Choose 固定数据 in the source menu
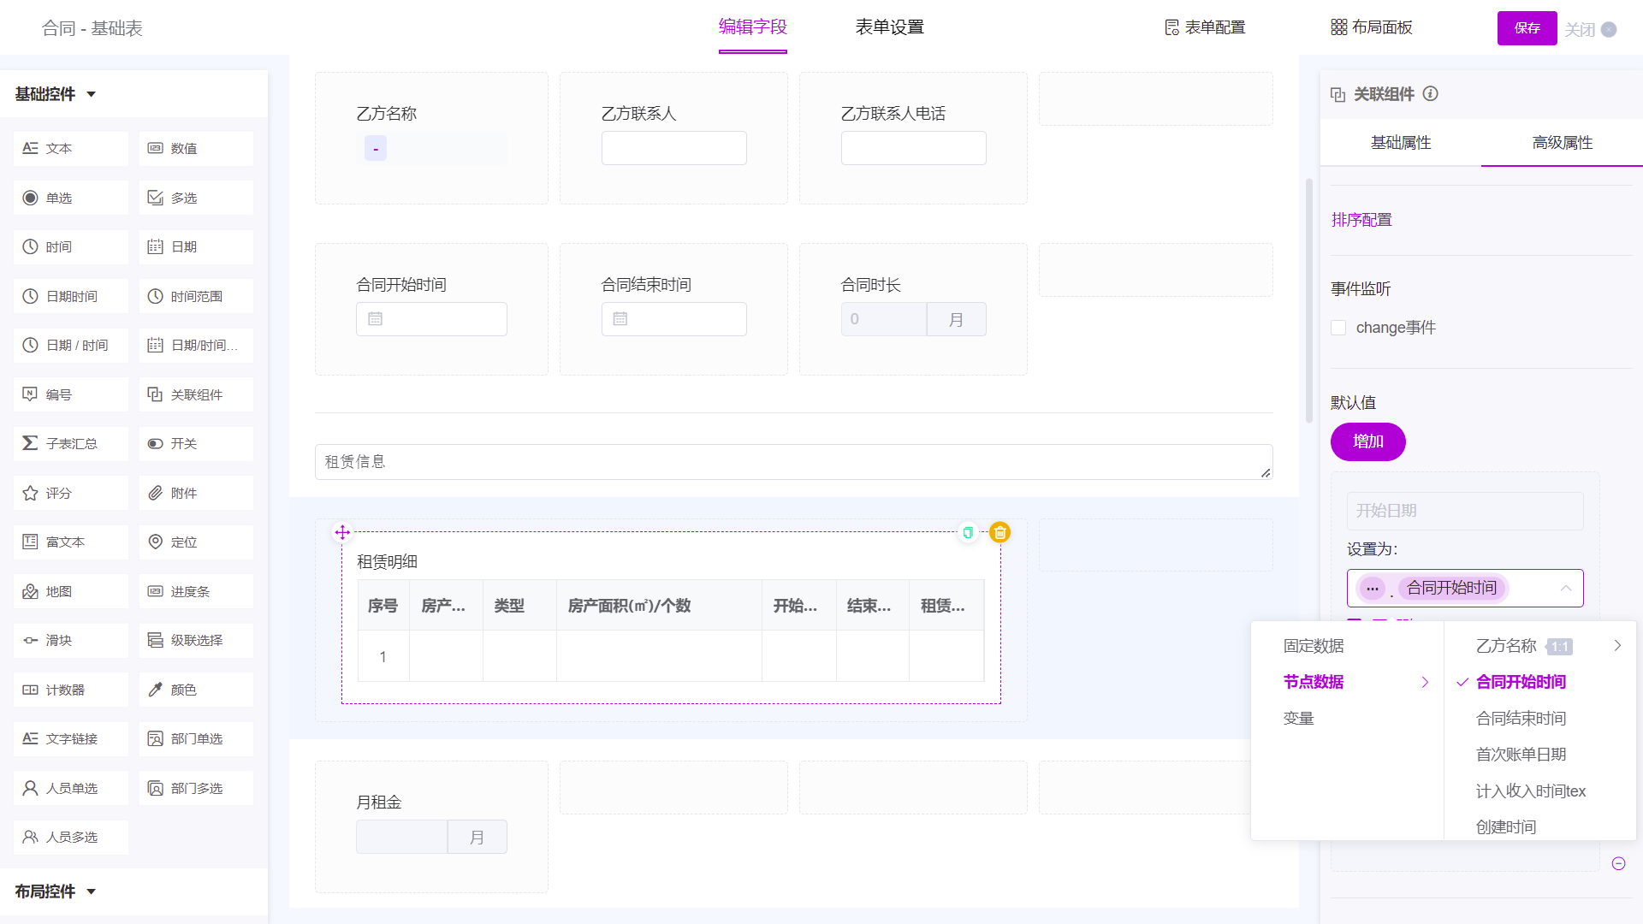 [x=1314, y=646]
